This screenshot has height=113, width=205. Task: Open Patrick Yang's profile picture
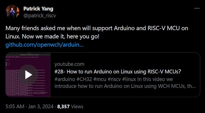(x=12, y=12)
